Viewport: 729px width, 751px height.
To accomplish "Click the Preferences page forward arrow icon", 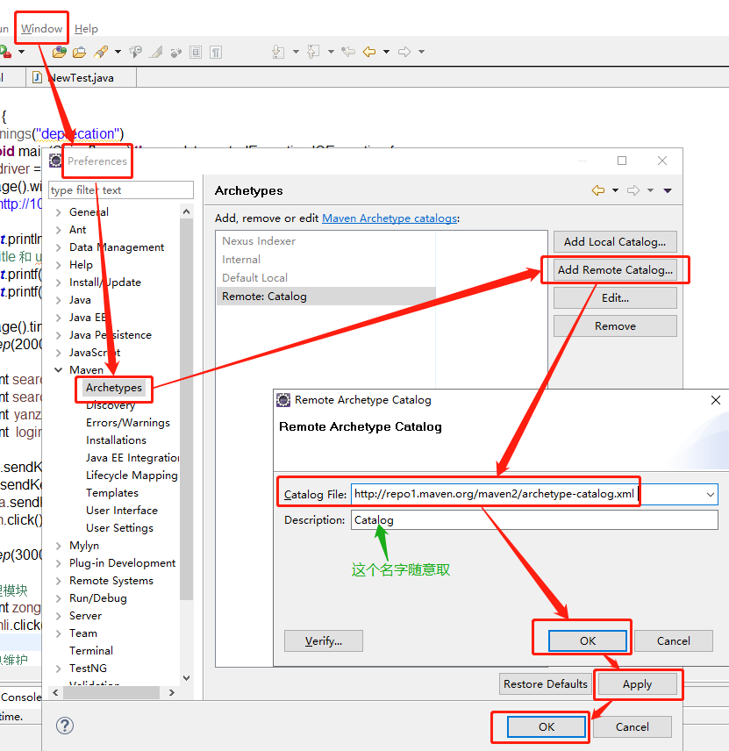I will click(x=633, y=190).
